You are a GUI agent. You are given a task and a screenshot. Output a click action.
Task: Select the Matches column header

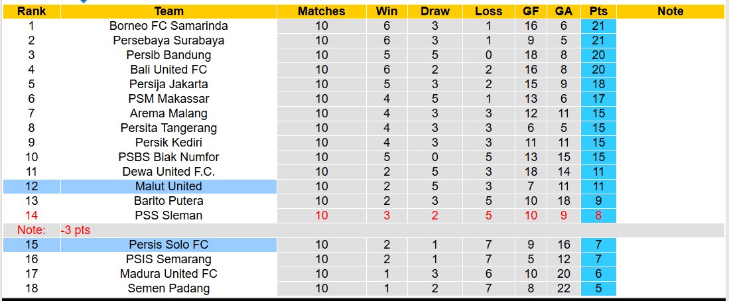pyautogui.click(x=321, y=11)
